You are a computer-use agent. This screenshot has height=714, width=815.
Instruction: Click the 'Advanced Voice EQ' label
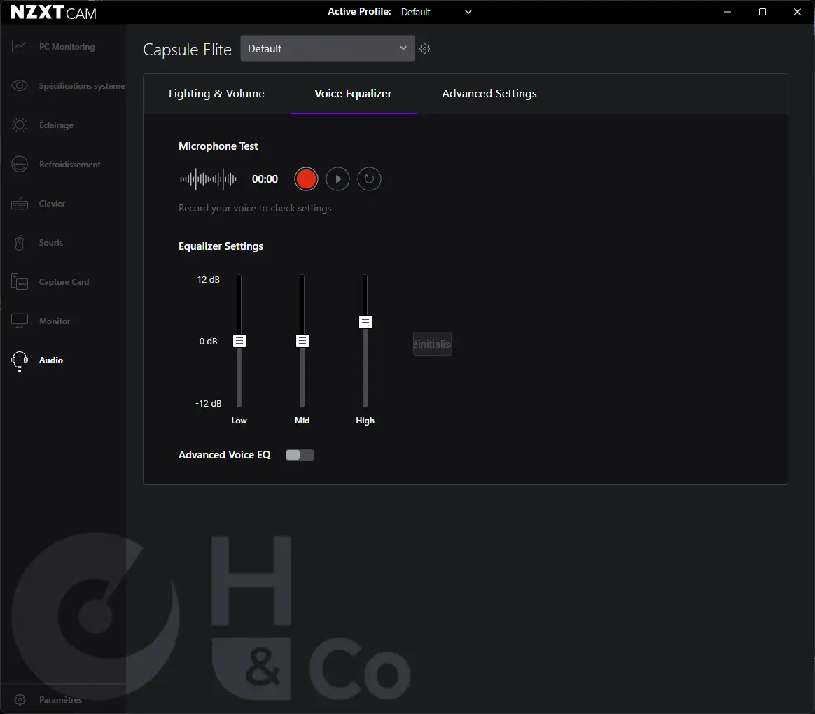(x=225, y=455)
